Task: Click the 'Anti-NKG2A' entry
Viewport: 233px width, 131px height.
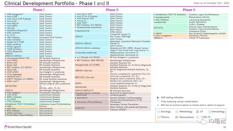Action: click(x=13, y=23)
